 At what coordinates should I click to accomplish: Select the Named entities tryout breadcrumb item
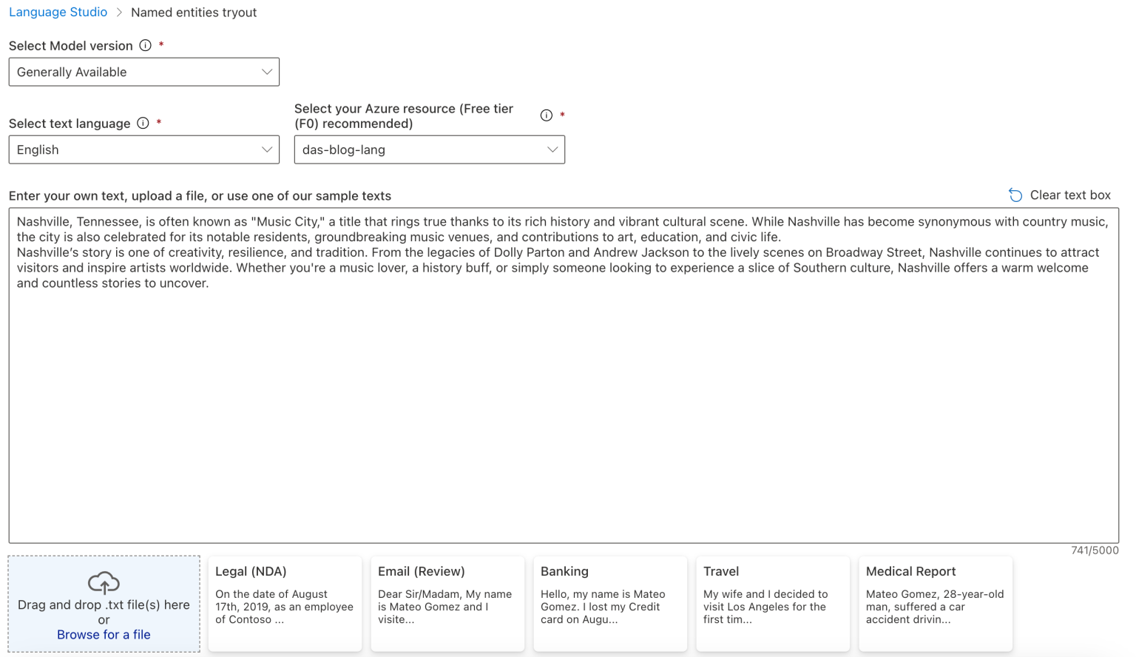point(194,12)
